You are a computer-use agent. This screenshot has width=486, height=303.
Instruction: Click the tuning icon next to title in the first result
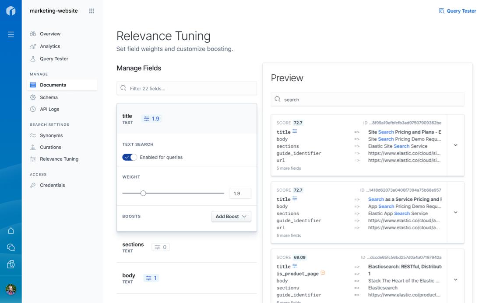coord(295,131)
